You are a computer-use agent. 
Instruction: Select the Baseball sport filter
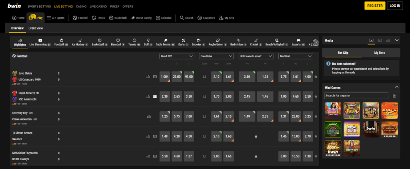click(118, 42)
